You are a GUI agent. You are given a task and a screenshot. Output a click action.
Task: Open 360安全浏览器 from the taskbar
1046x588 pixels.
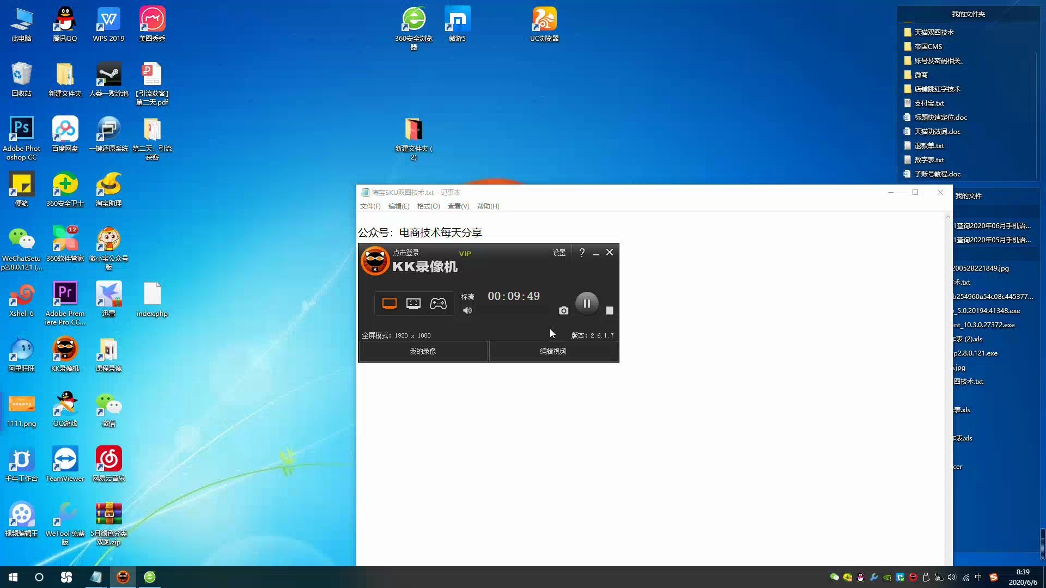click(x=149, y=577)
